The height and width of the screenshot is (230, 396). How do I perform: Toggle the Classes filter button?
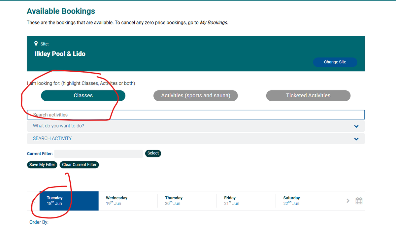coord(83,95)
